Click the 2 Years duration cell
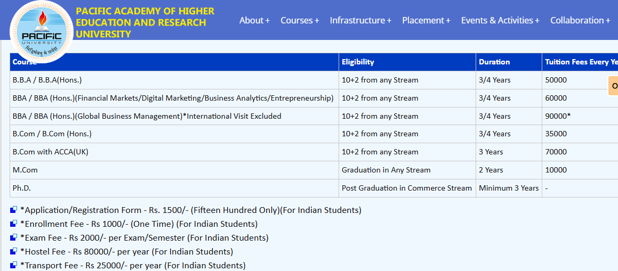Viewport: 618px width, 271px height. click(x=509, y=170)
